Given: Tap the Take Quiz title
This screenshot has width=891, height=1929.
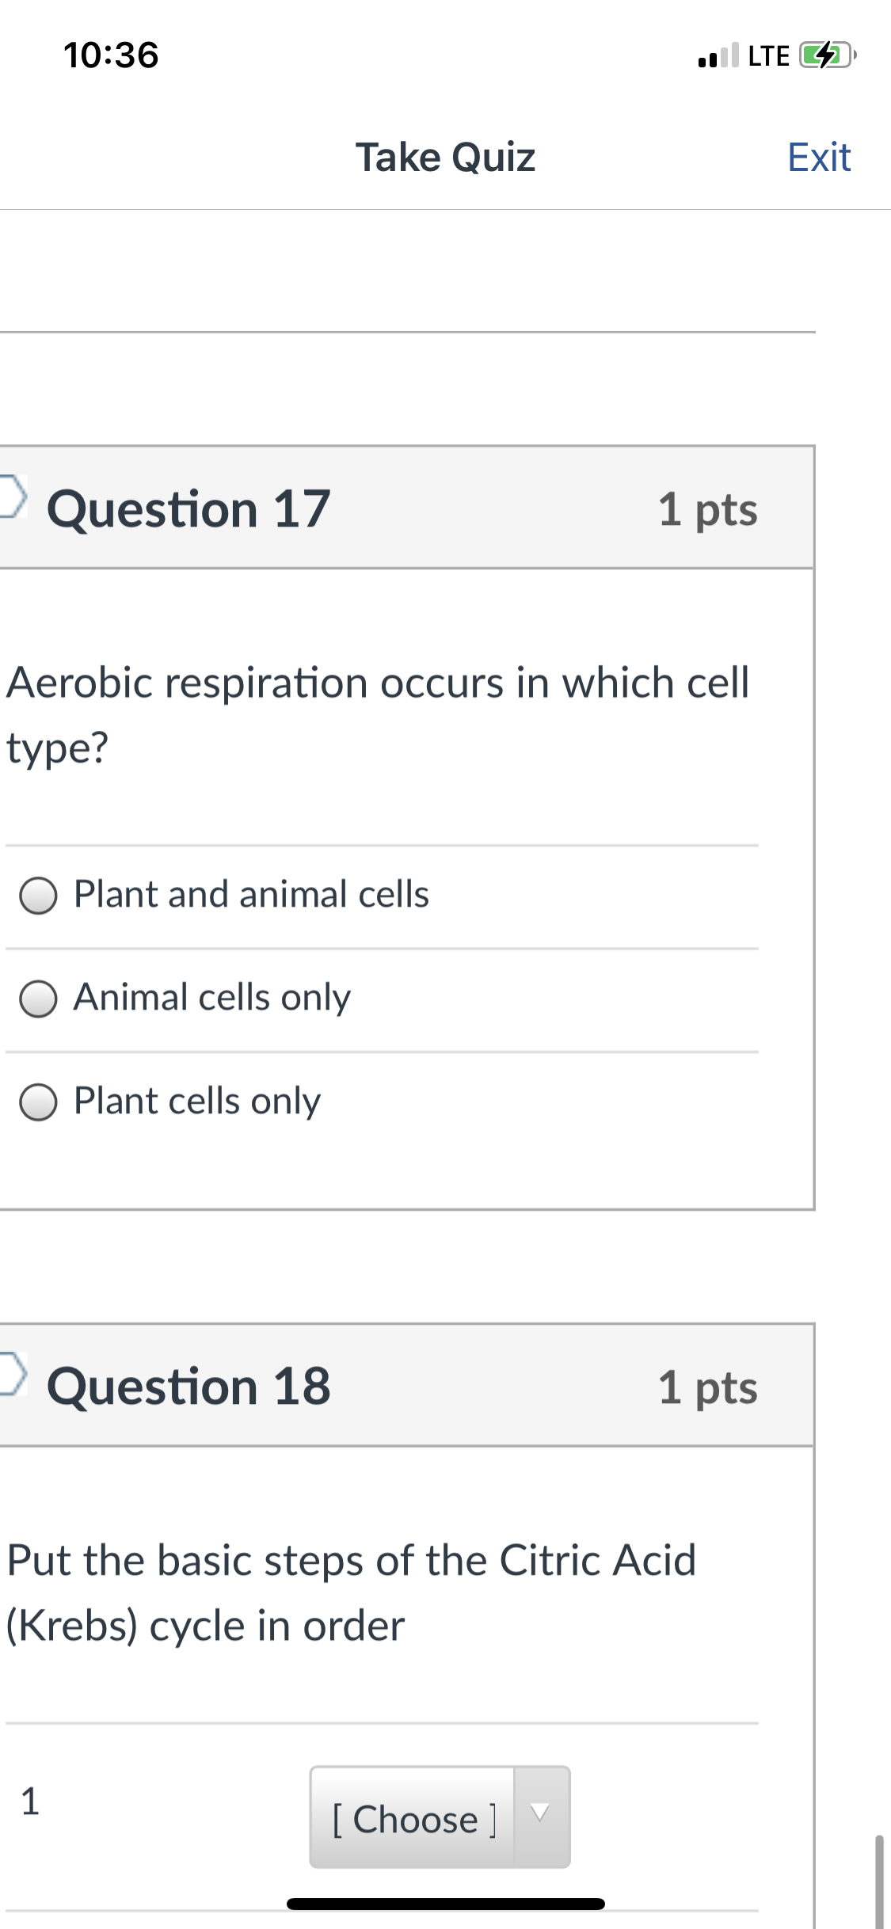Looking at the screenshot, I should pyautogui.click(x=445, y=157).
